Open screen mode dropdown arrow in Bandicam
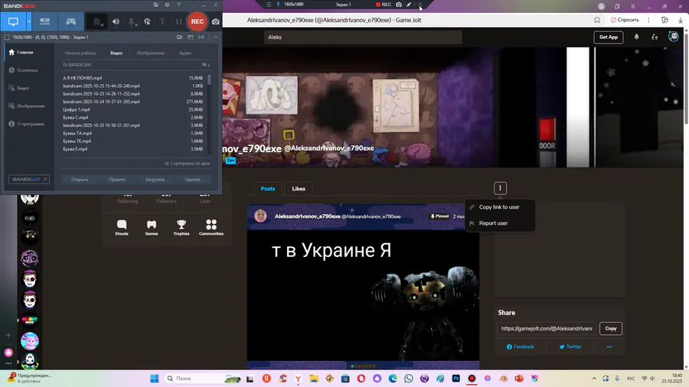689x387 pixels. click(29, 21)
